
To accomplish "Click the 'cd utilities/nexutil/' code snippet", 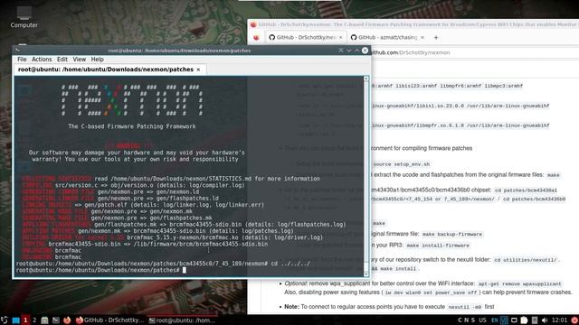I will [526, 260].
